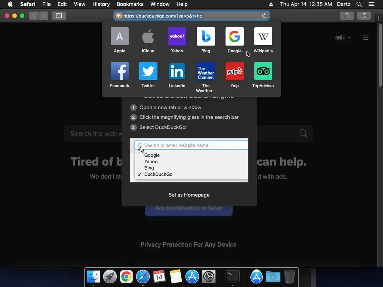The width and height of the screenshot is (383, 287).
Task: Open the Share button in toolbar
Action: 347,16
